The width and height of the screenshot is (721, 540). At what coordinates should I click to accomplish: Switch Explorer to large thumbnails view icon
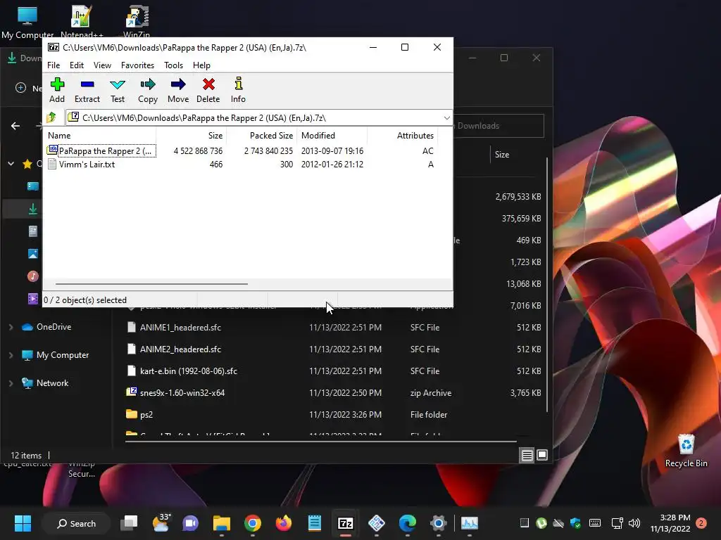[x=542, y=455]
